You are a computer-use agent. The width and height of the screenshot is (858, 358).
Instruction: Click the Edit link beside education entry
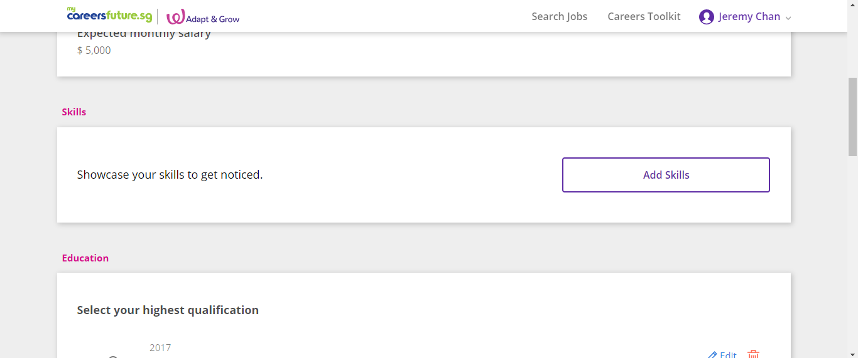click(x=728, y=355)
